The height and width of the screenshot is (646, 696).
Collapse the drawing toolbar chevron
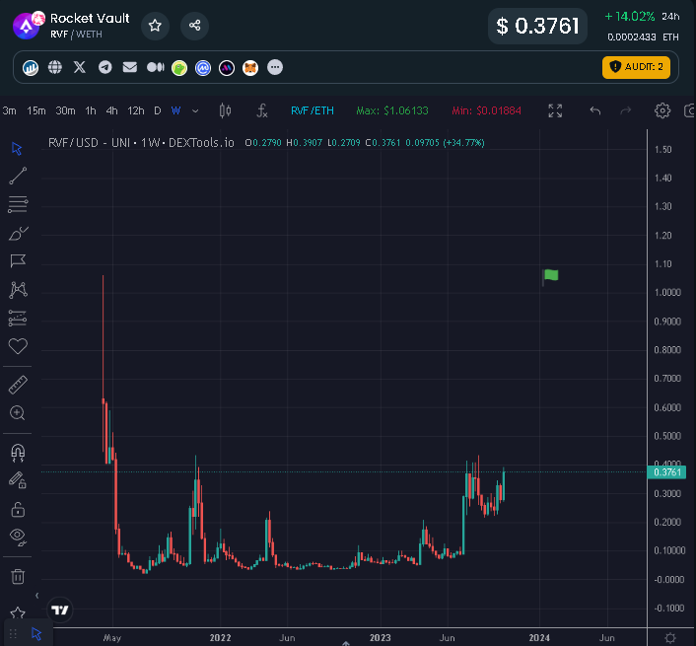click(x=36, y=596)
